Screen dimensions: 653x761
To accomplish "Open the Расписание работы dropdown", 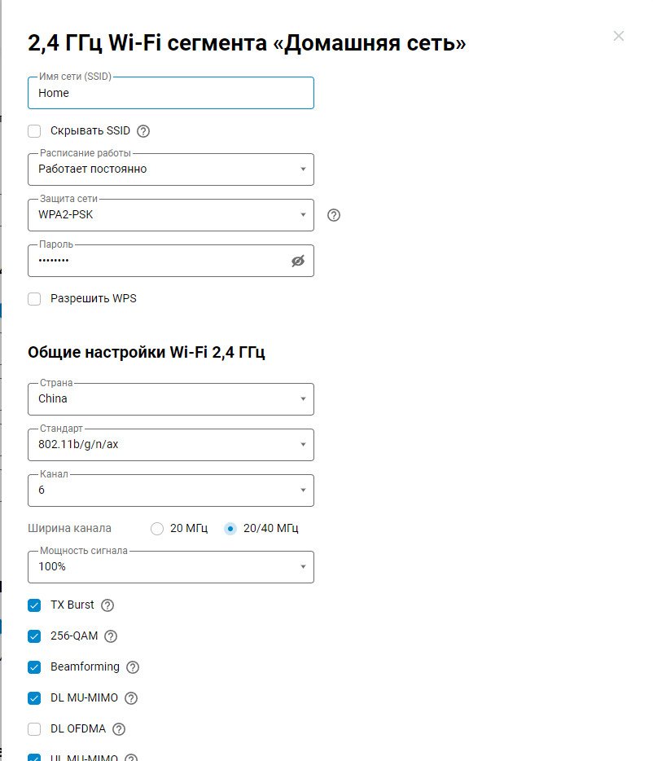I will click(x=171, y=169).
